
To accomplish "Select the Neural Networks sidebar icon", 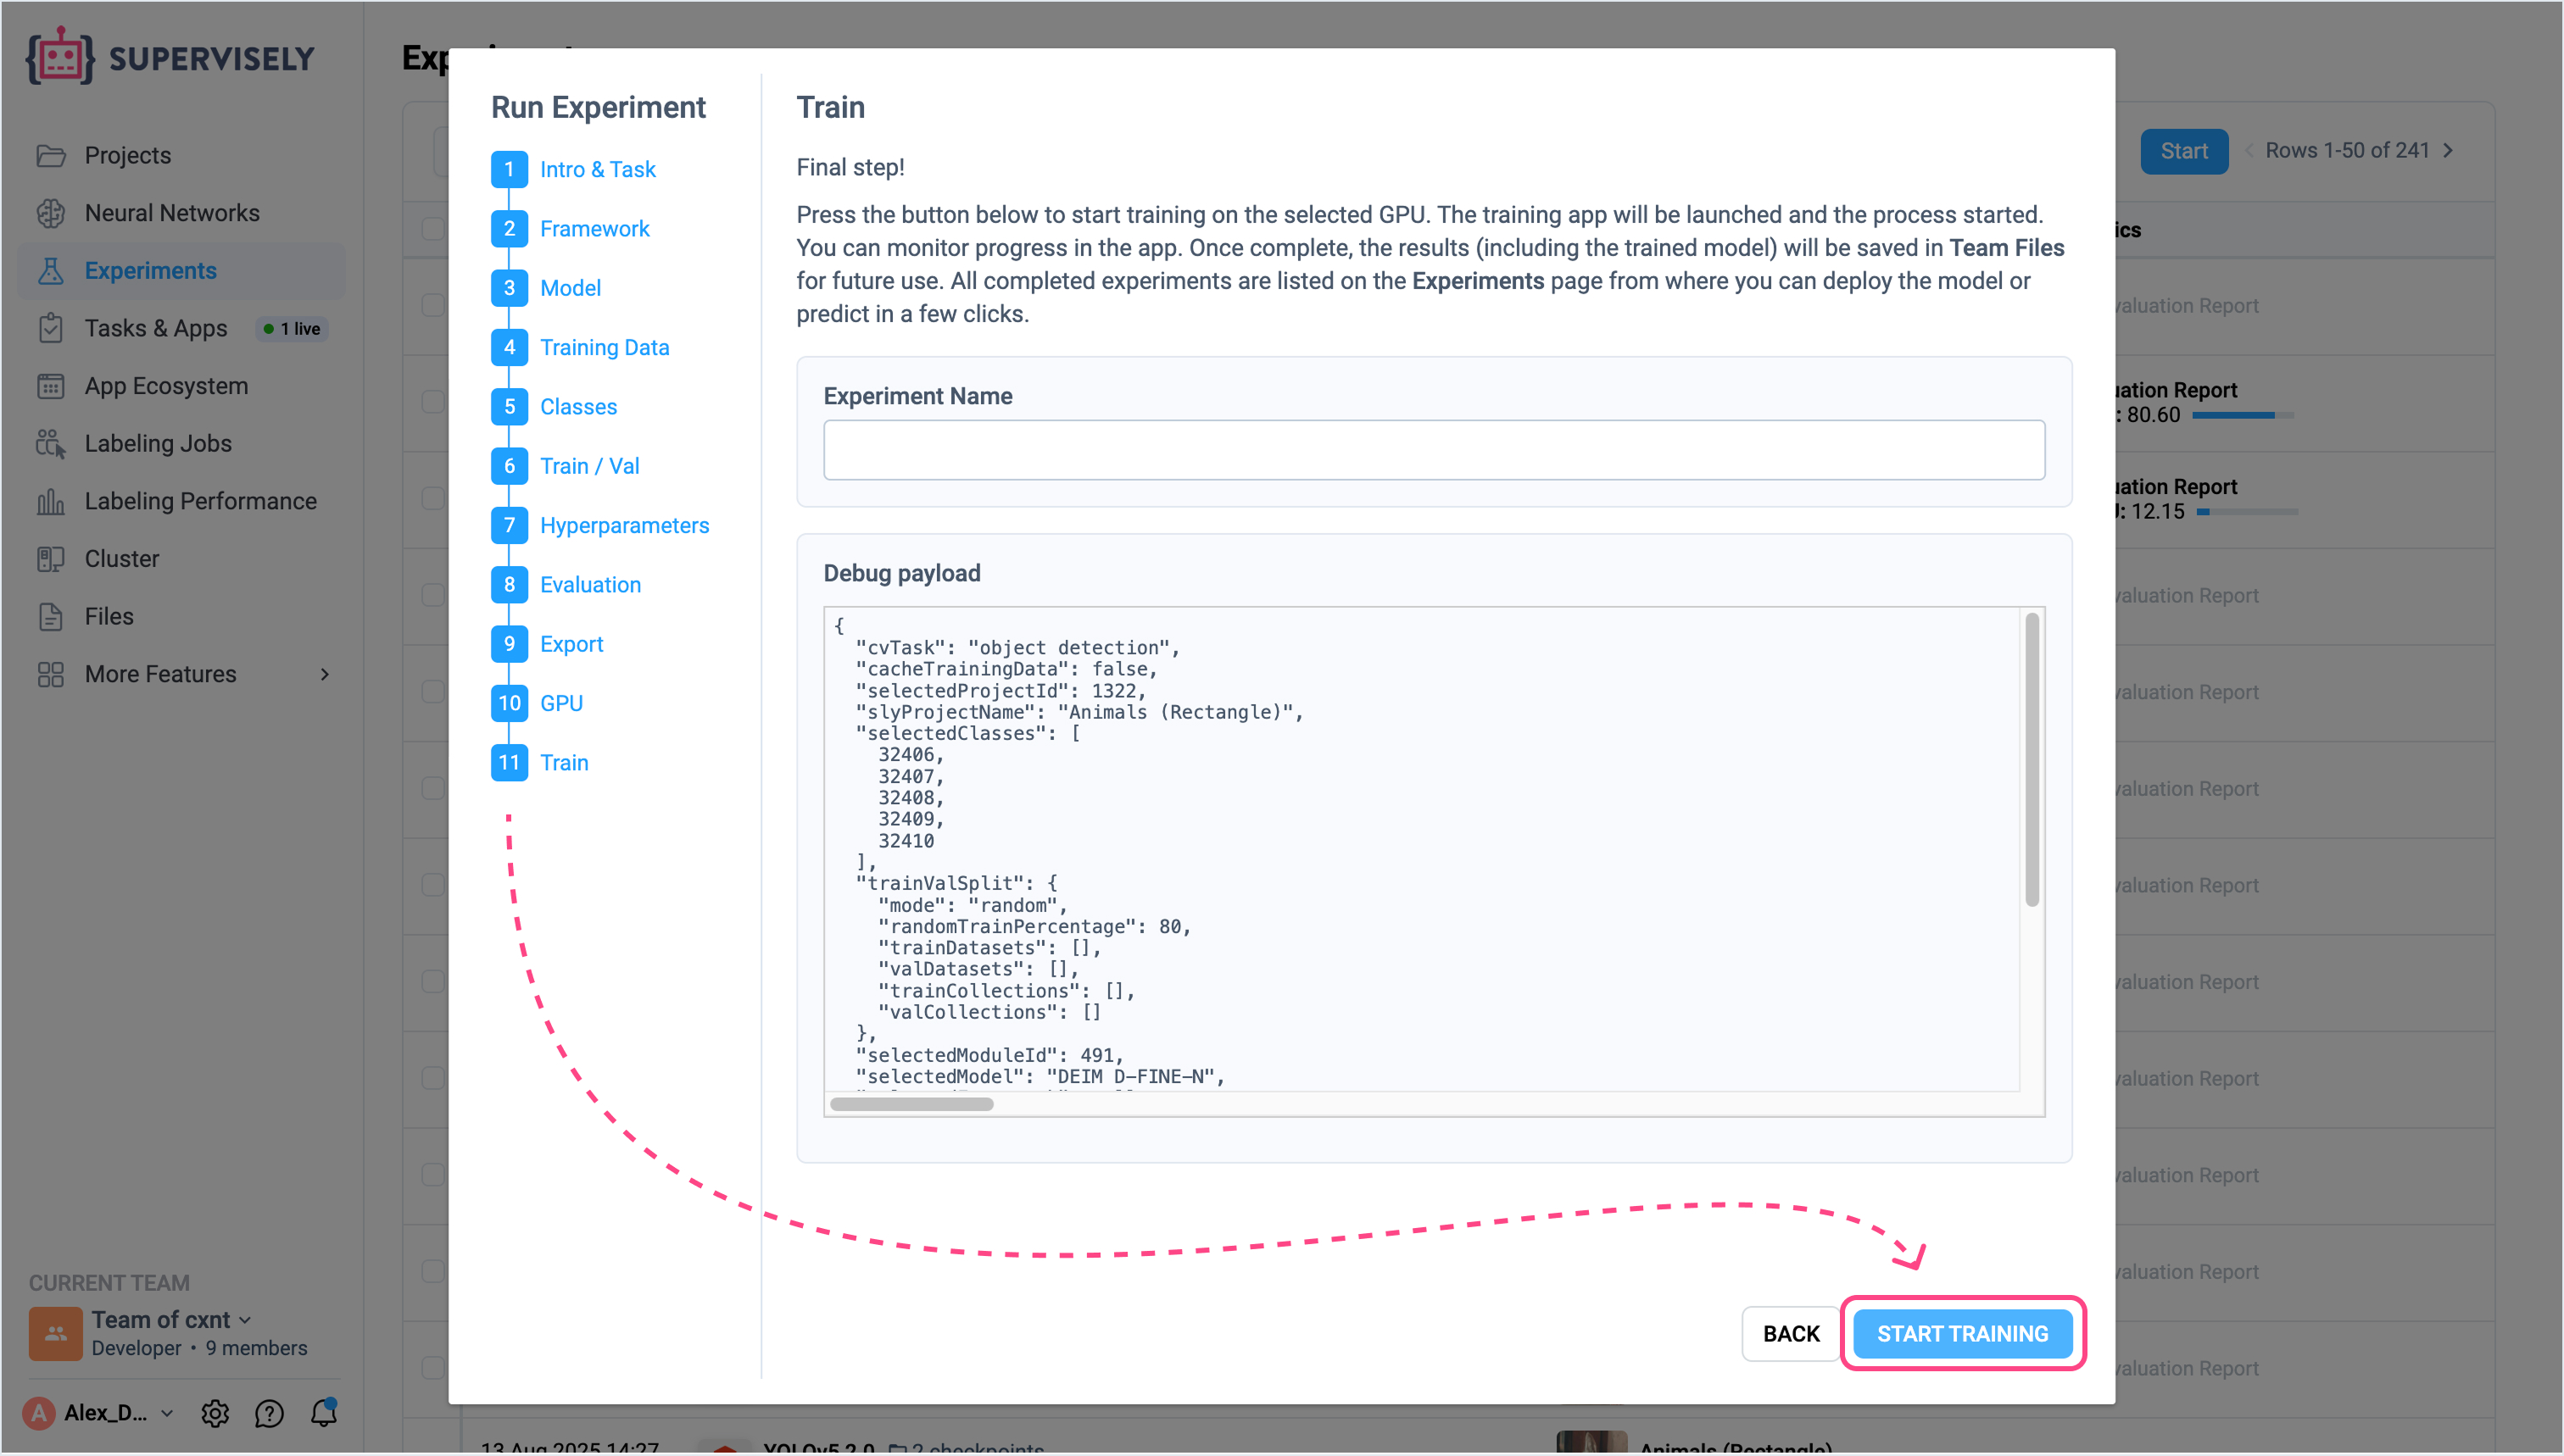I will (52, 213).
